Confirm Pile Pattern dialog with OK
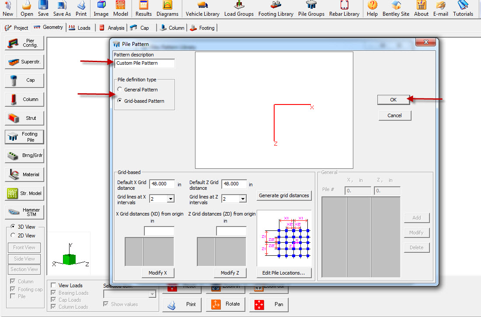This screenshot has width=481, height=317. [x=393, y=100]
